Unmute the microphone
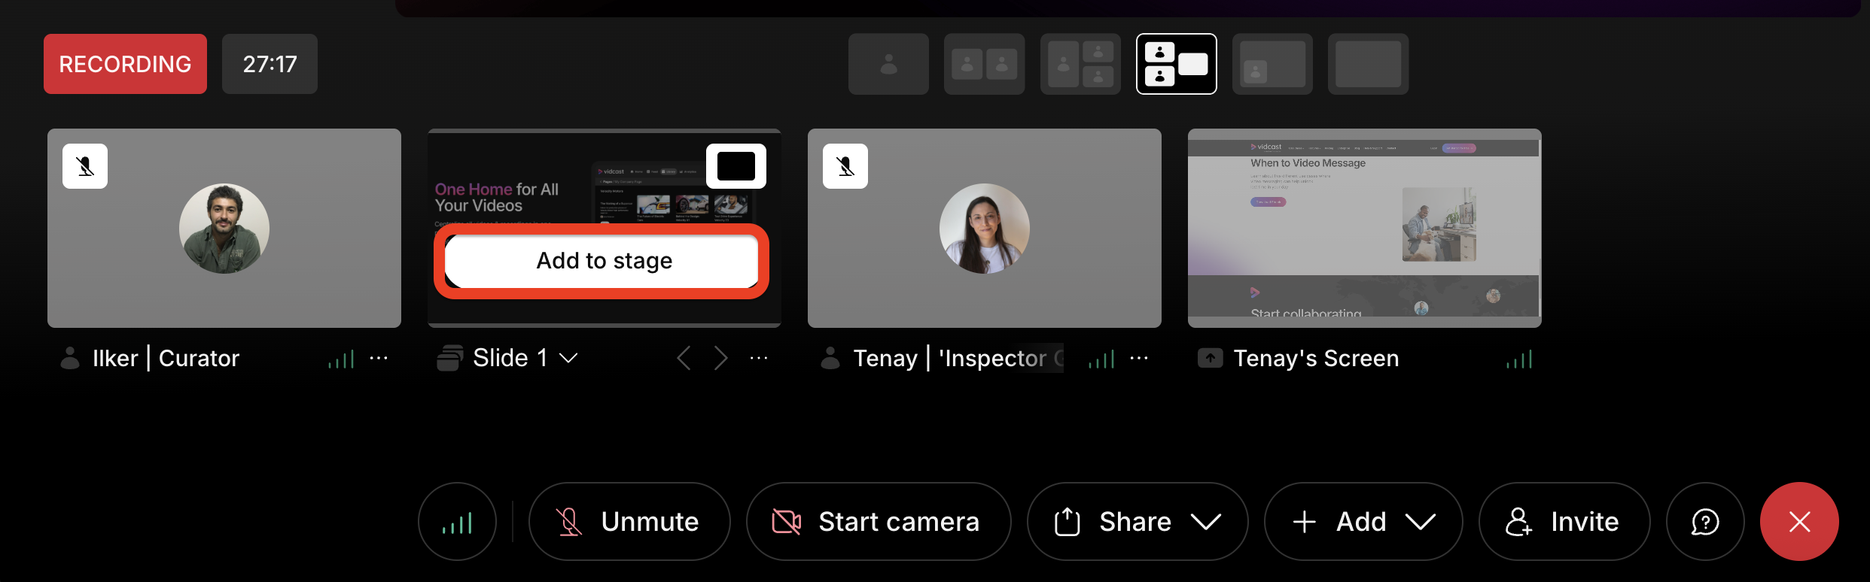The image size is (1870, 582). 629,522
